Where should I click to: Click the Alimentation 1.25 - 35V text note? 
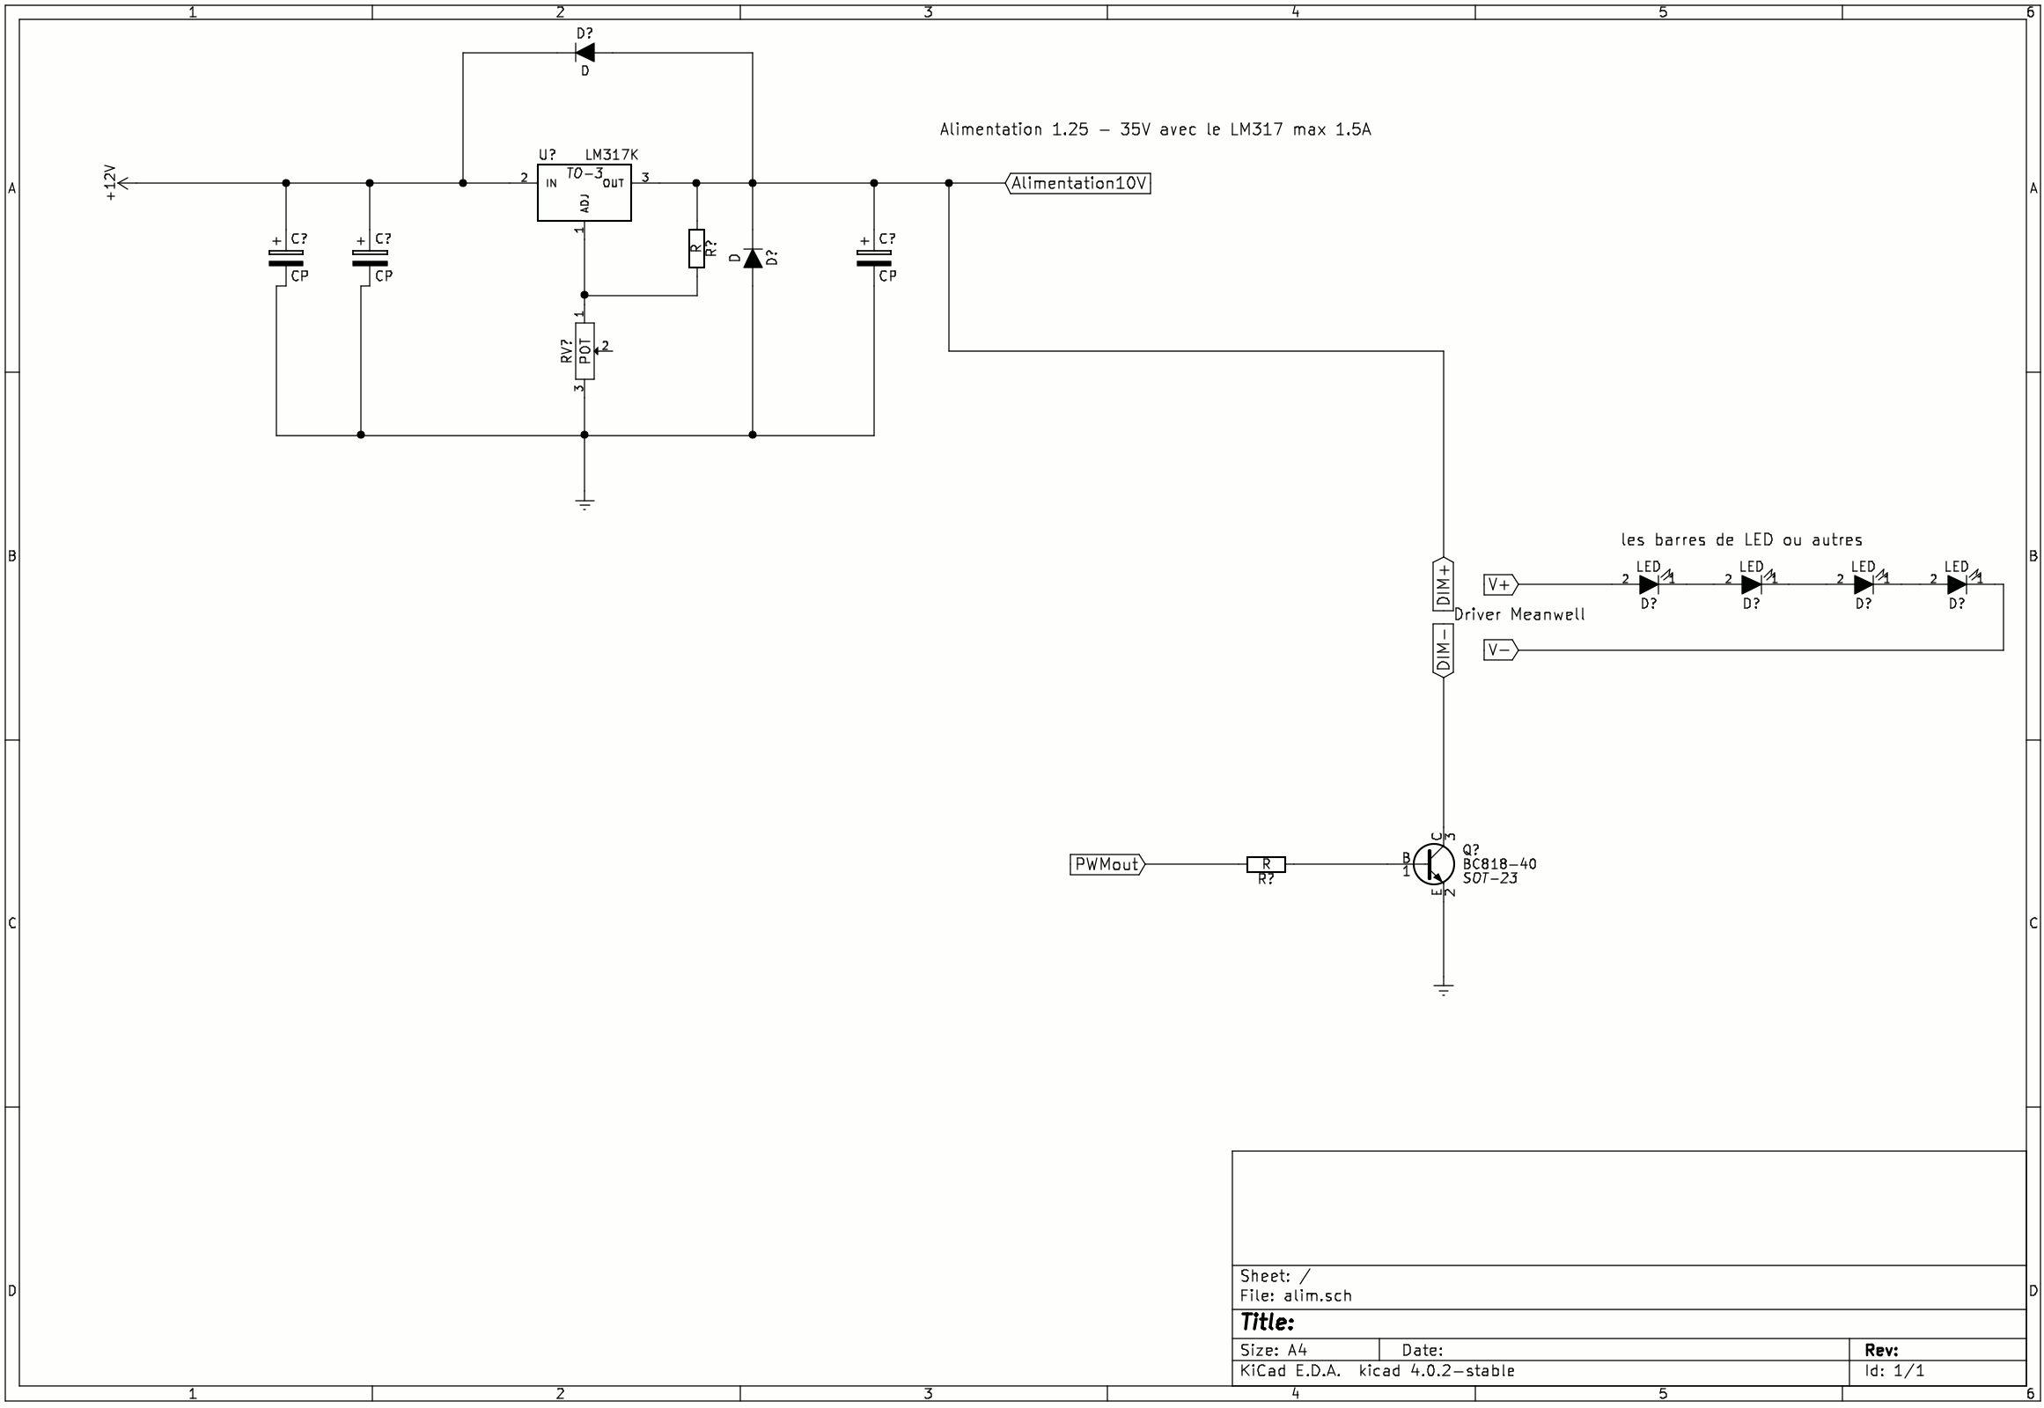[x=1154, y=129]
